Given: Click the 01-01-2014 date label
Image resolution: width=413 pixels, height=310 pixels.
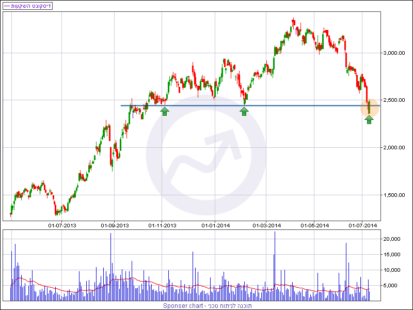Looking at the screenshot, I should click(x=216, y=225).
